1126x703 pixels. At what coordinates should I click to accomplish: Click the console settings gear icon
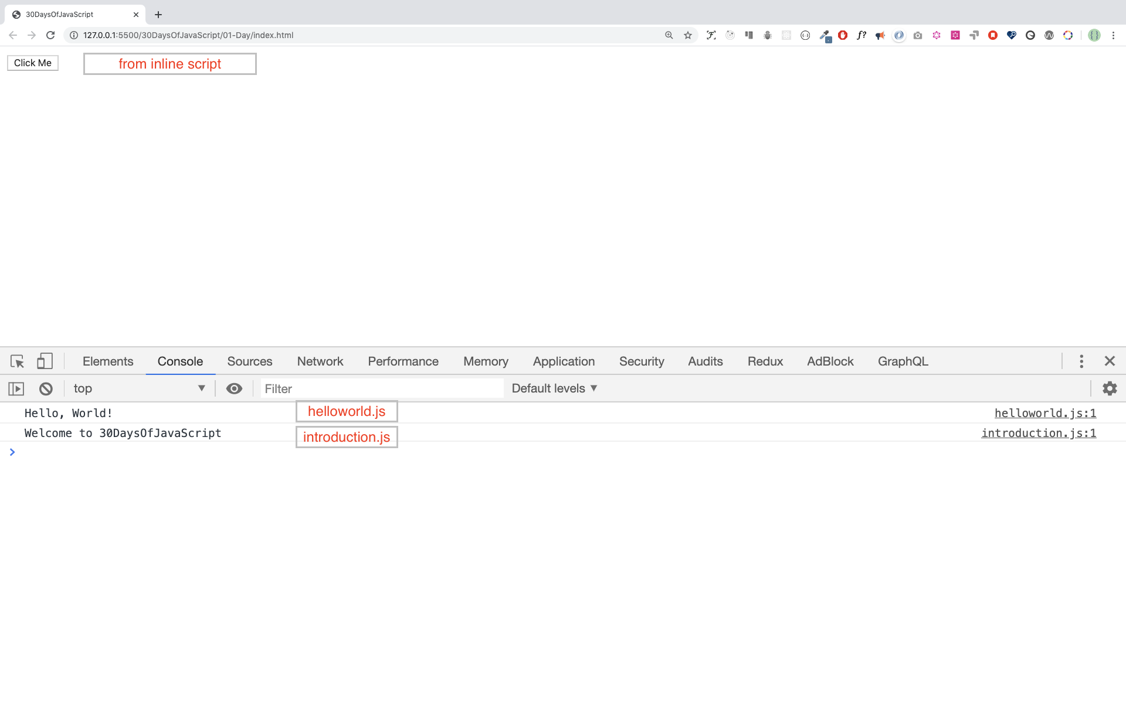point(1110,388)
